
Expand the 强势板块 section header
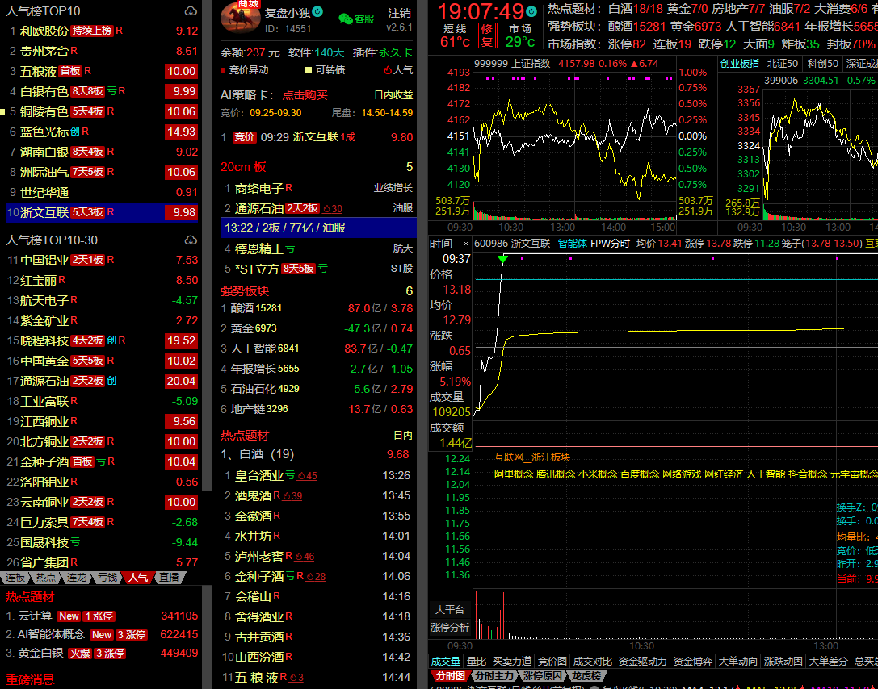tap(245, 290)
